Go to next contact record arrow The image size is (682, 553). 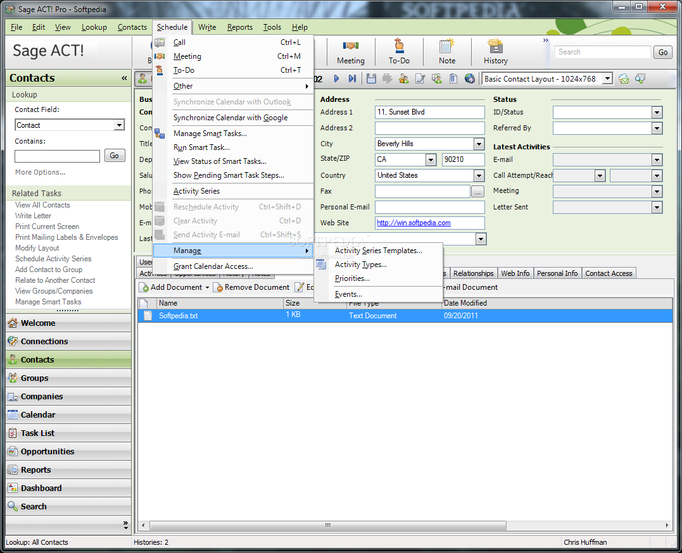coord(336,78)
